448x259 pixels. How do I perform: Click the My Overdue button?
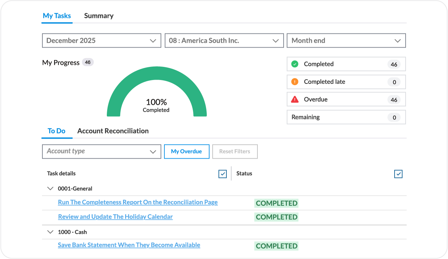(x=186, y=151)
